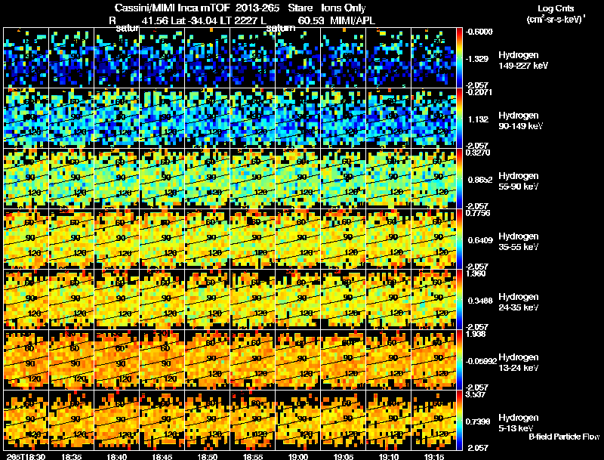
Task: Click the 'Cassini/MIMI Inca mTOF' title text
Action: point(172,8)
